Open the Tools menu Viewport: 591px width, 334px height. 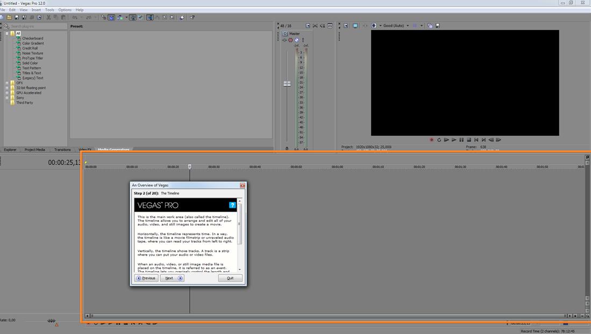(x=49, y=10)
